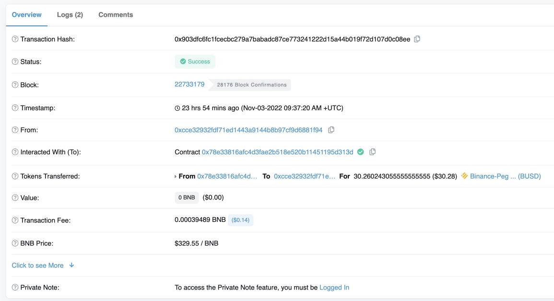Open help icon beside From
The width and height of the screenshot is (554, 301).
click(x=15, y=130)
